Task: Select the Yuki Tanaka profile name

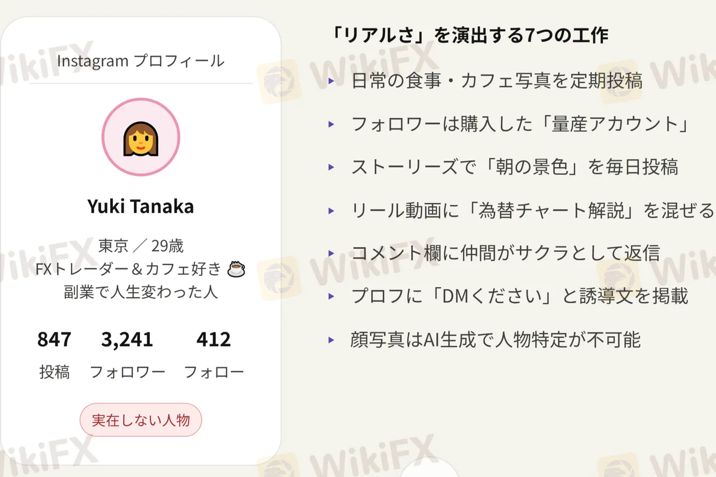Action: [x=140, y=207]
